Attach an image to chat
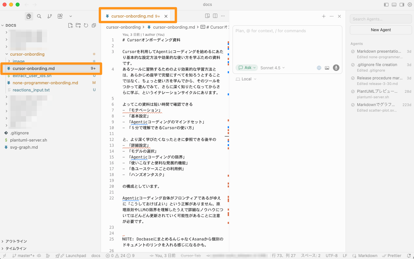The image size is (414, 259). [327, 68]
